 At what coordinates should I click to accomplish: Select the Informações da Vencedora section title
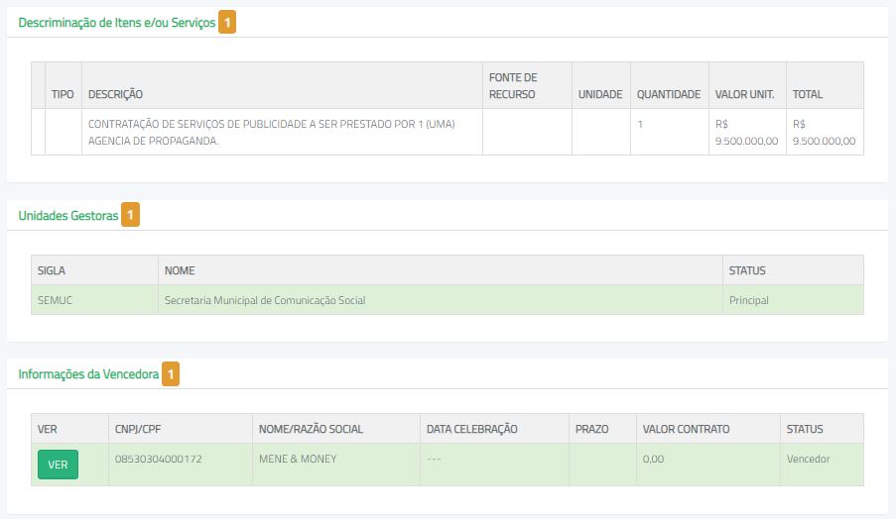pyautogui.click(x=88, y=373)
